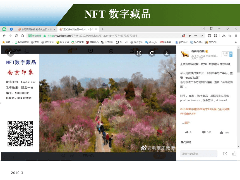
Task: Open the NFT中国 bookmark
Action: point(107,42)
